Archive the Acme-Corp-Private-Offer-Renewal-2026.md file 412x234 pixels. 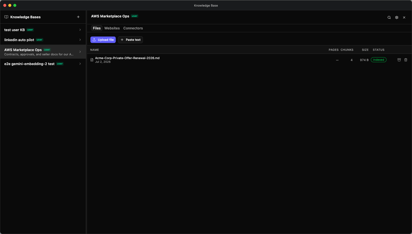[399, 60]
